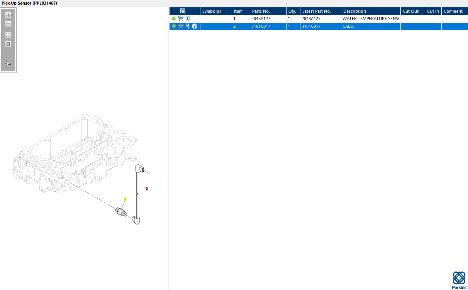Zoom in on the parts diagram

(8, 15)
